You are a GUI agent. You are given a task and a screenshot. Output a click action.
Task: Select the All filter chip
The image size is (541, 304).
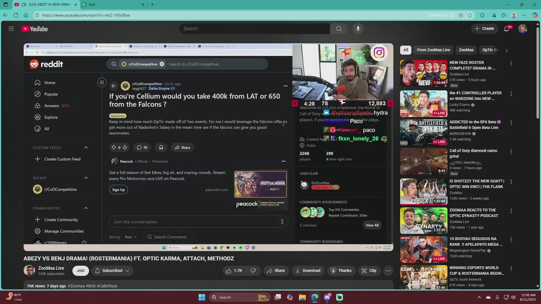pos(406,50)
